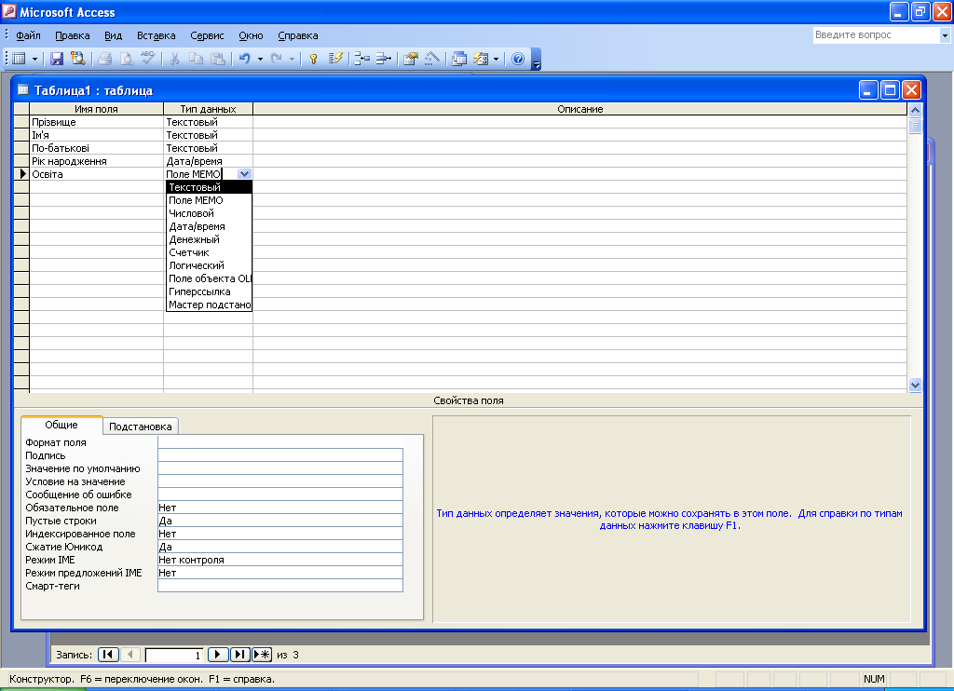Open Indexes lightning icon
954x691 pixels.
coord(335,59)
